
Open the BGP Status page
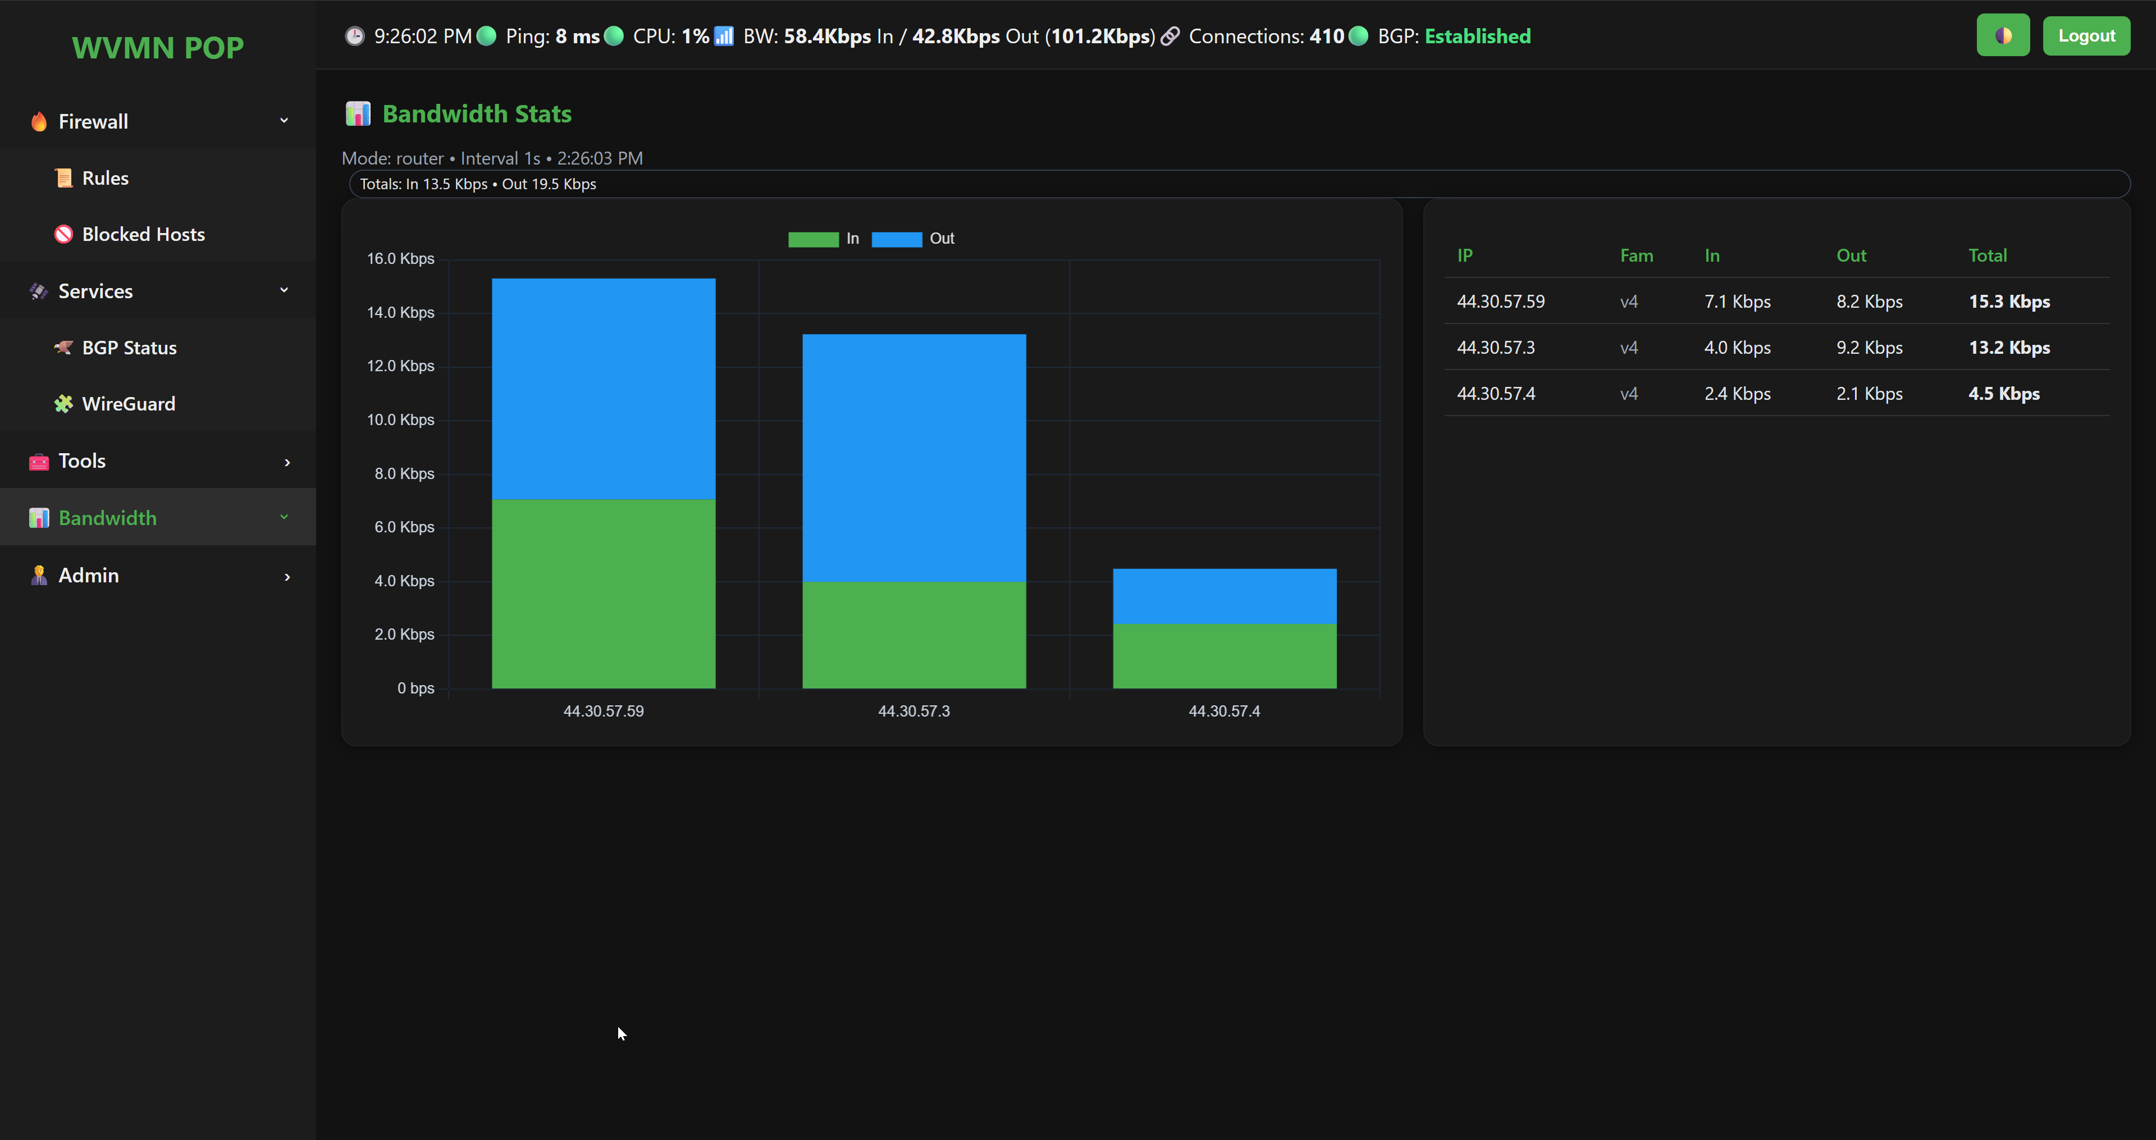pos(129,348)
